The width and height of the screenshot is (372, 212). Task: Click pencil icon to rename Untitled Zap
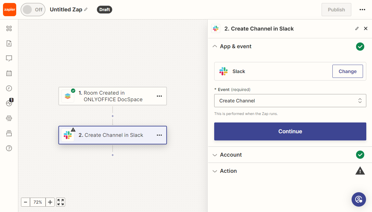point(86,10)
